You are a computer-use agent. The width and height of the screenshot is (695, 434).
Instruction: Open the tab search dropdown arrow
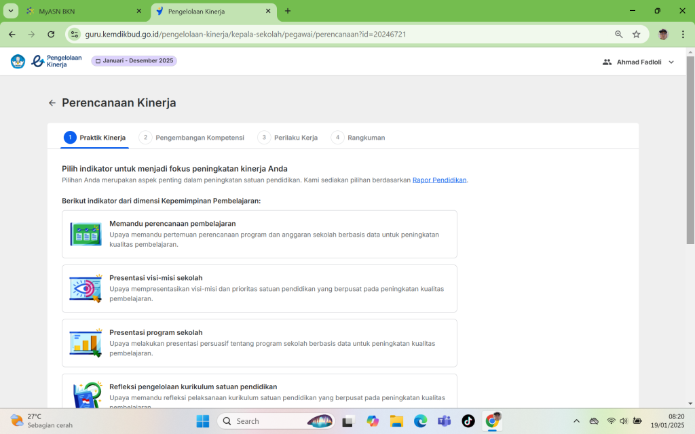click(x=12, y=11)
